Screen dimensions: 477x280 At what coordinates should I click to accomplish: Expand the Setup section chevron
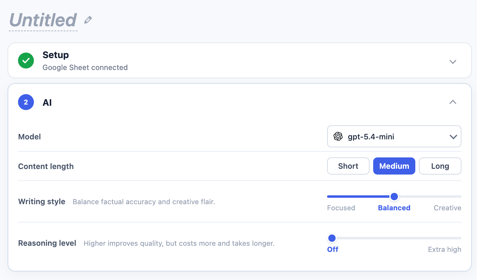point(453,62)
